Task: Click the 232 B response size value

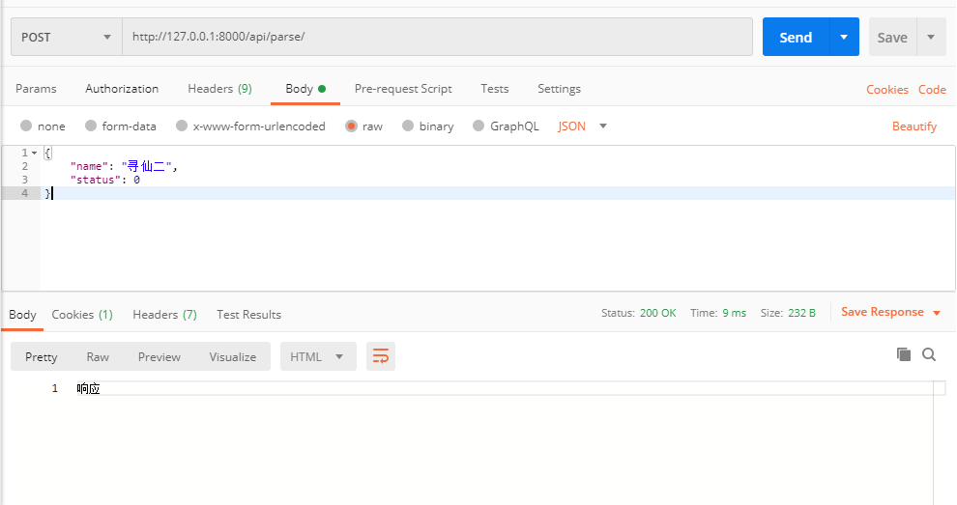Action: click(801, 313)
